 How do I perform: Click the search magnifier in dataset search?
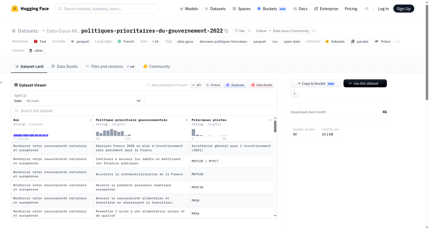click(x=17, y=111)
